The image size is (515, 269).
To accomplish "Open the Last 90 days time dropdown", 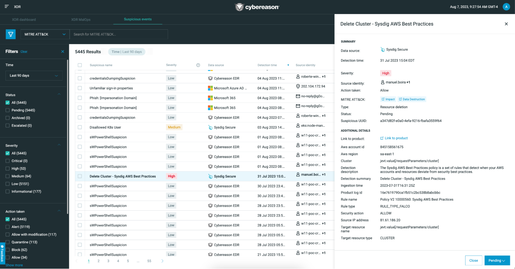I will [34, 75].
